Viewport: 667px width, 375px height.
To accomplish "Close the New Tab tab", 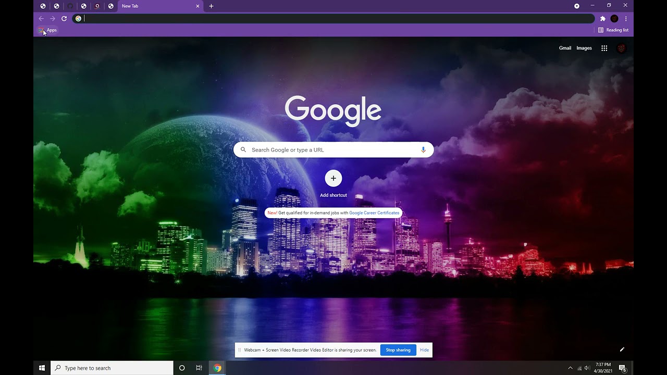I will point(197,6).
